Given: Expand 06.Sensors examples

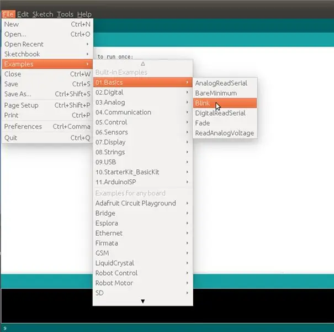Looking at the screenshot, I should coord(143,132).
